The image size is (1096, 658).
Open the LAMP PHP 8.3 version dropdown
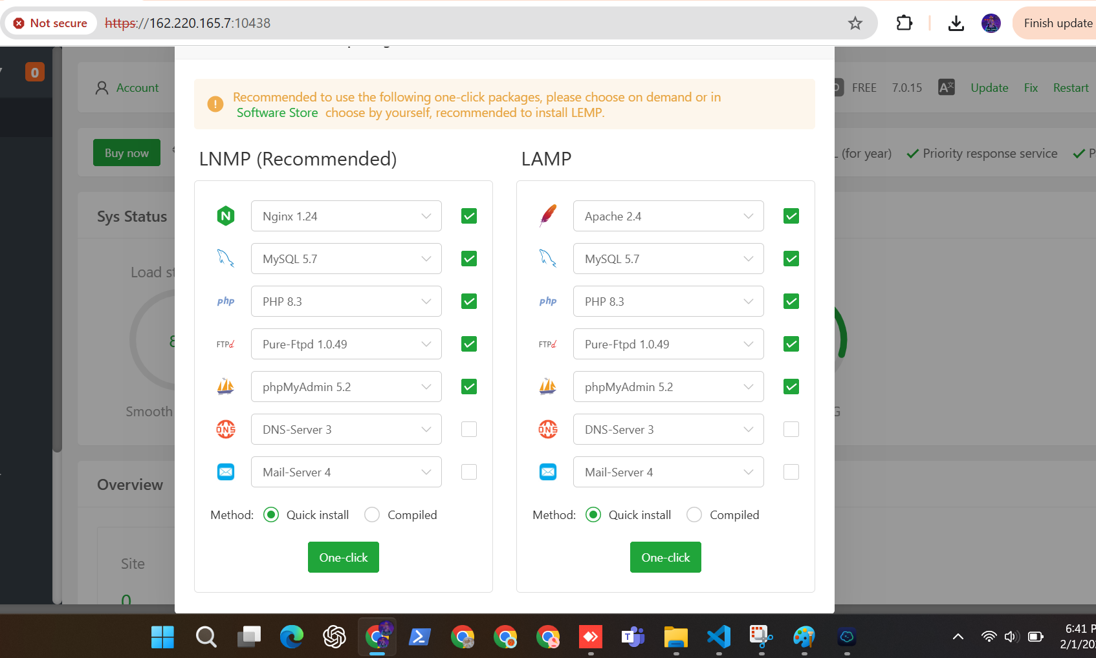[668, 301]
